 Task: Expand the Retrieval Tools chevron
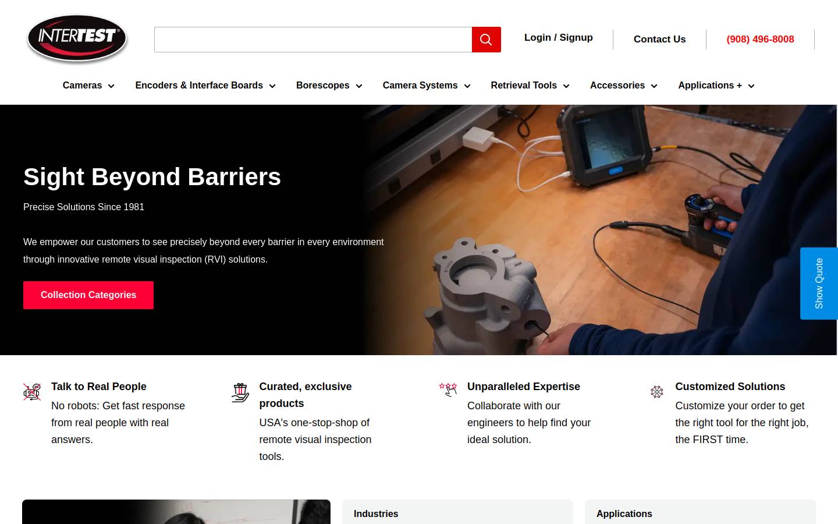pos(566,86)
